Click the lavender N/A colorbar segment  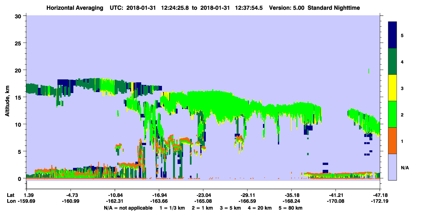[x=392, y=167]
